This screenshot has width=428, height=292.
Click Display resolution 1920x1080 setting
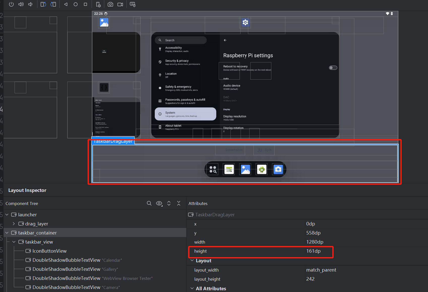tap(235, 118)
